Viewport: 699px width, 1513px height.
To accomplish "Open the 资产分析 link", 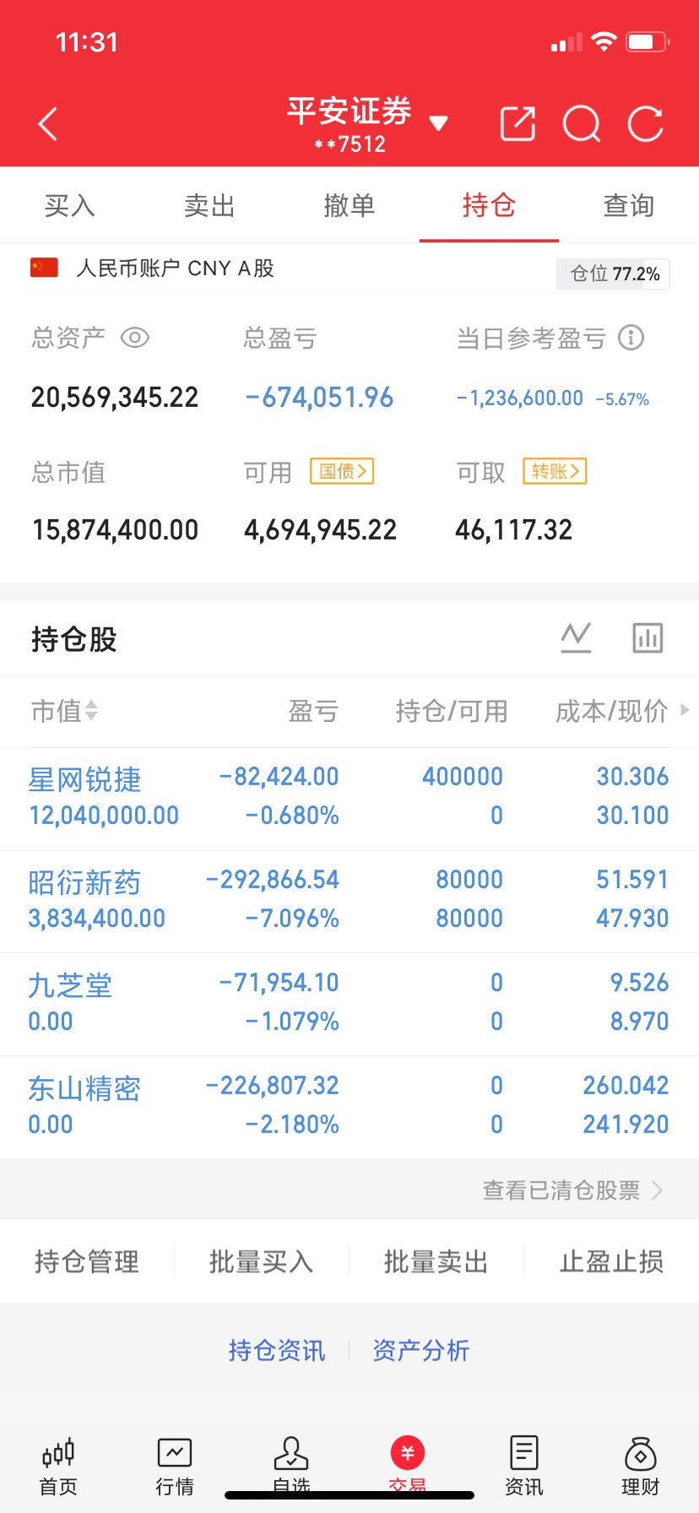I will pos(421,1350).
